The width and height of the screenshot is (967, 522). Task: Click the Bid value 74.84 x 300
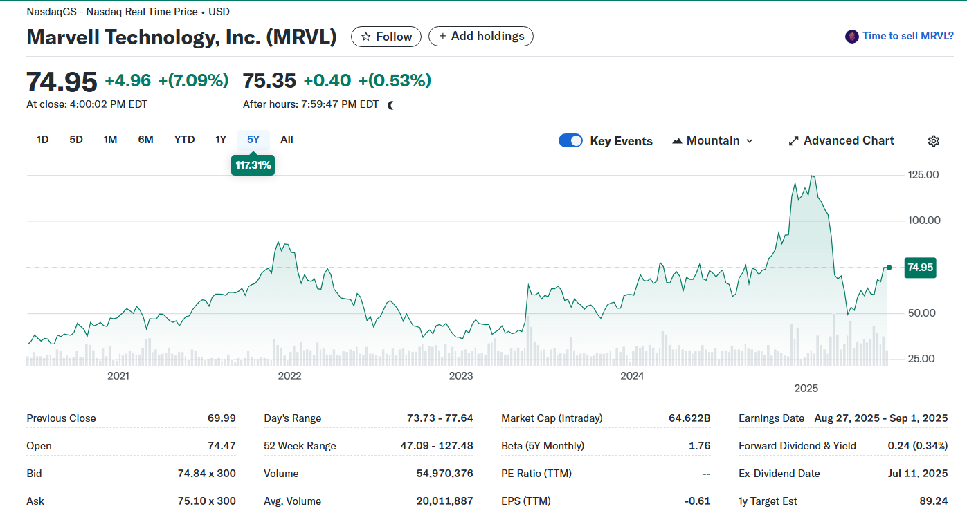pos(207,474)
